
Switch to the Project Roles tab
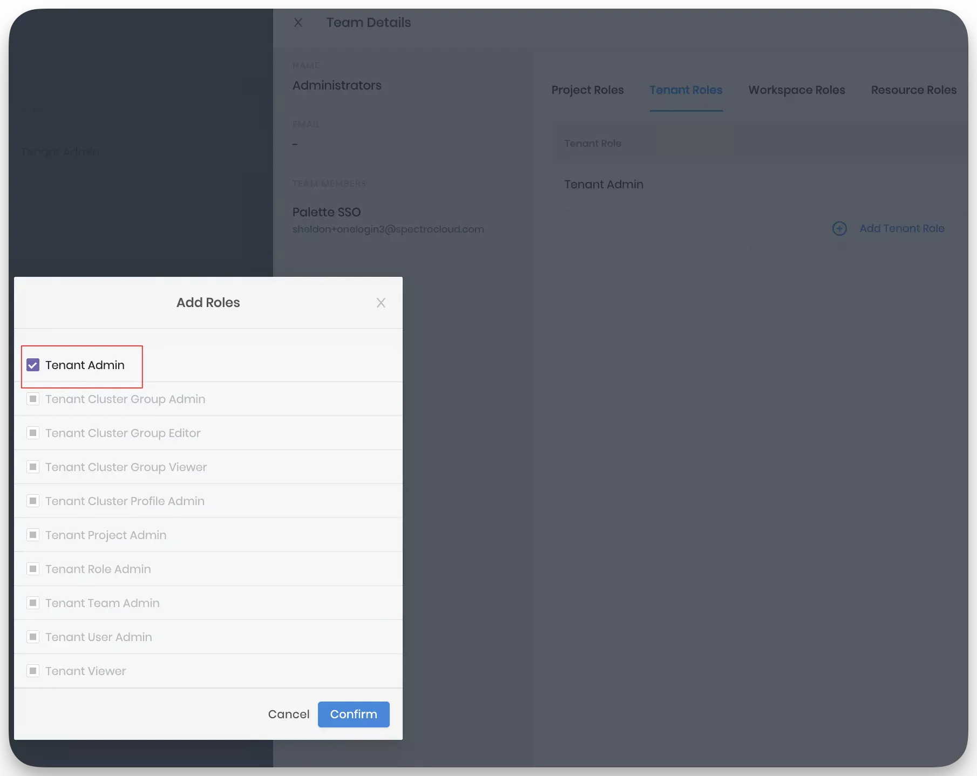pyautogui.click(x=587, y=90)
